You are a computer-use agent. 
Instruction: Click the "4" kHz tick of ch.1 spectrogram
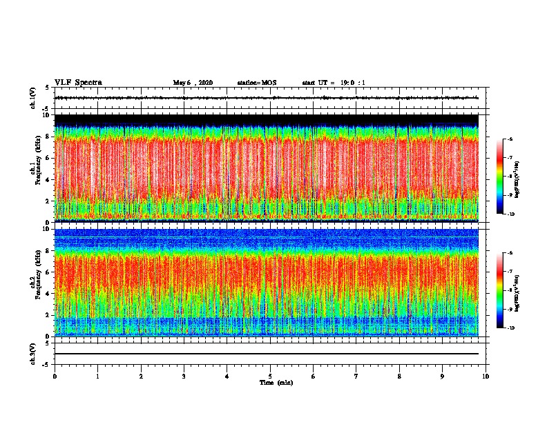coord(48,180)
